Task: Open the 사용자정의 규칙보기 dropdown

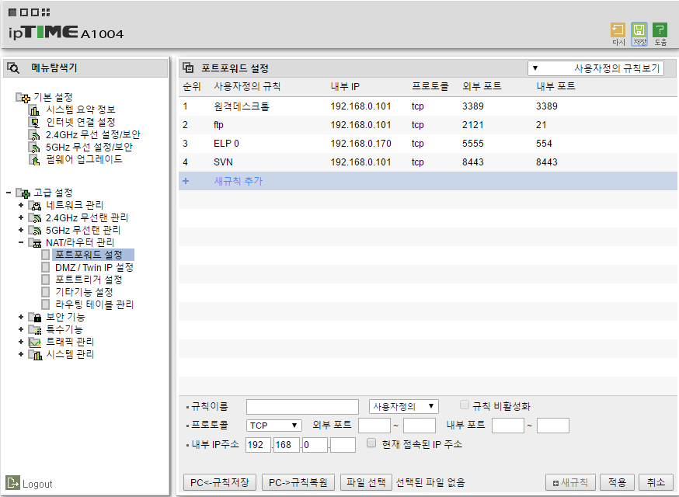Action: click(595, 68)
